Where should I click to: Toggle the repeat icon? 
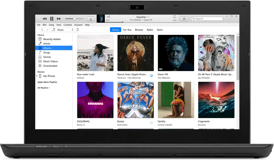pyautogui.click(x=175, y=17)
